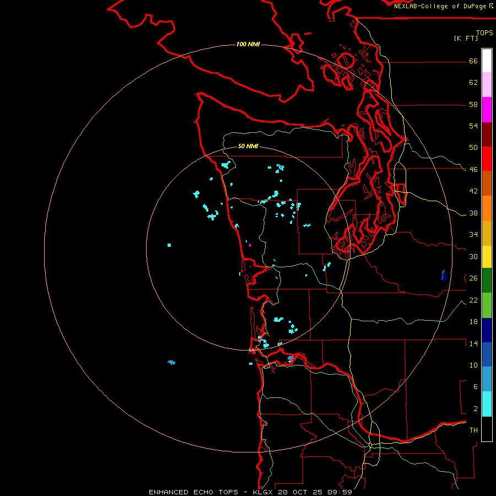Viewport: 496px width, 496px height.
Task: Click the 18 legend value
Action: (x=473, y=322)
